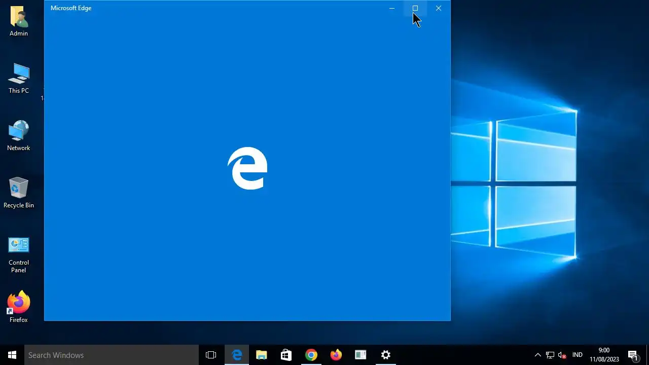Open Task View from the taskbar
The image size is (649, 365).
click(211, 355)
